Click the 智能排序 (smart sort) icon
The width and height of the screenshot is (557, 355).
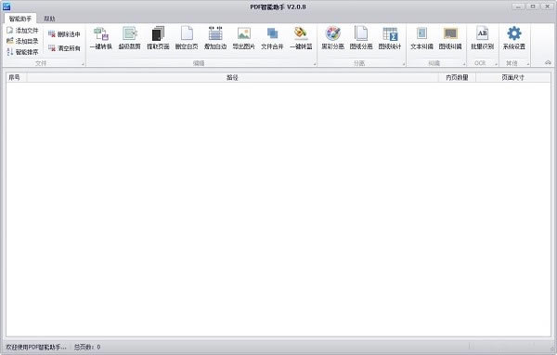click(x=10, y=52)
